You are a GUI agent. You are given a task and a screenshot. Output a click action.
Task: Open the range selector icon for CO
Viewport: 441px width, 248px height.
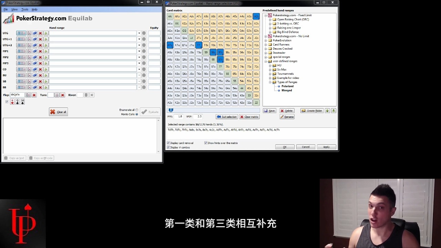tap(21, 69)
